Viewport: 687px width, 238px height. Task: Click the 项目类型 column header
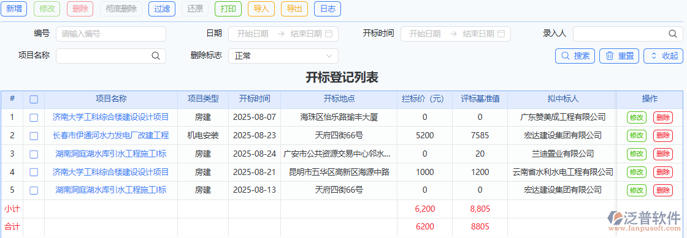[203, 99]
